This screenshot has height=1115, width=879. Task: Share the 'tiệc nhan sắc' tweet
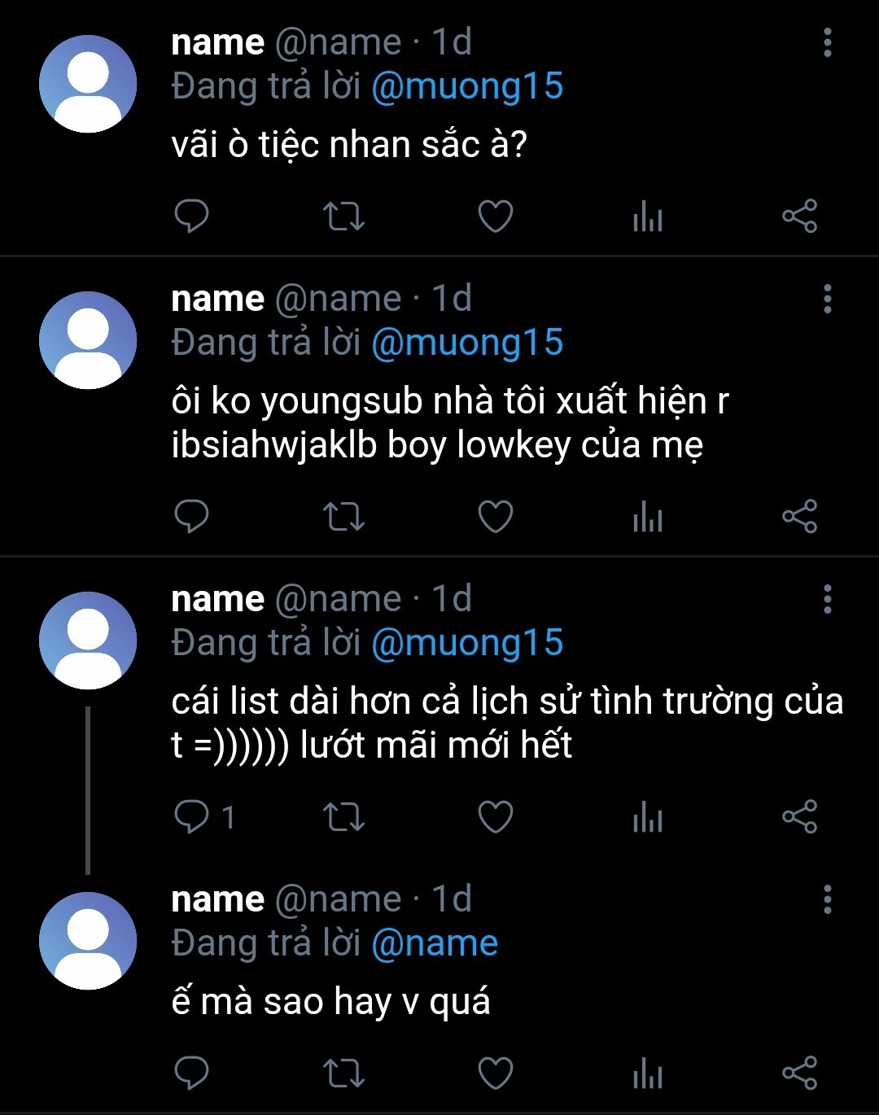pyautogui.click(x=799, y=216)
